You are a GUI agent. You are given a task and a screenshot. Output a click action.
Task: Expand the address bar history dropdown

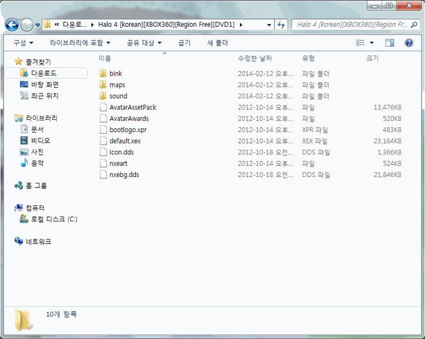[269, 25]
